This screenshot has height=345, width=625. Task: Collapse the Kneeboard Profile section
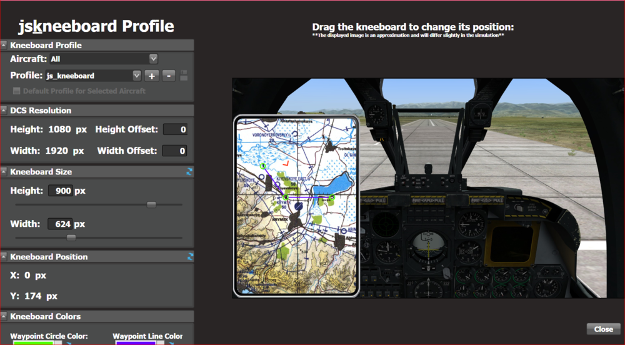point(4,45)
